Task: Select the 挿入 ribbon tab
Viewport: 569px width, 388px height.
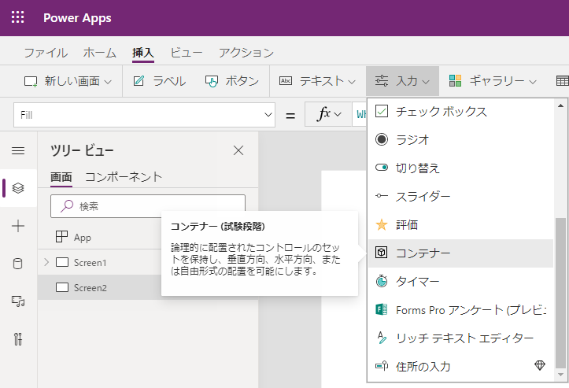Action: click(x=143, y=53)
